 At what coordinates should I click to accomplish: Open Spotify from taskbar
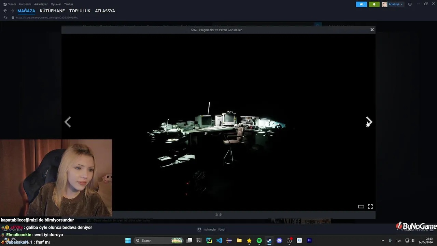coord(259,241)
